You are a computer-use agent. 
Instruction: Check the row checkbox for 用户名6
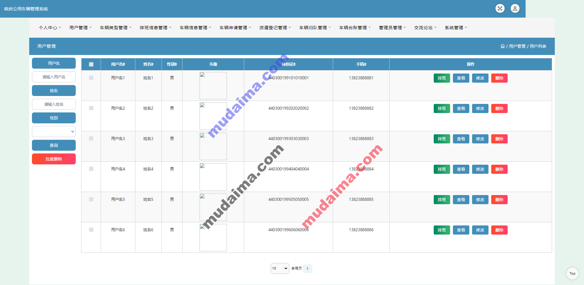click(x=91, y=230)
